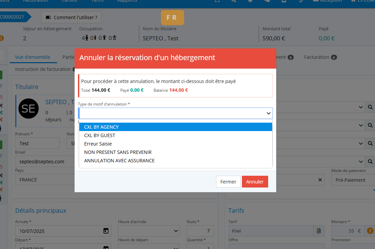Image resolution: width=375 pixels, height=249 pixels.
Task: Click the calendar icon in Arrivée date field
Action: [x=106, y=231]
